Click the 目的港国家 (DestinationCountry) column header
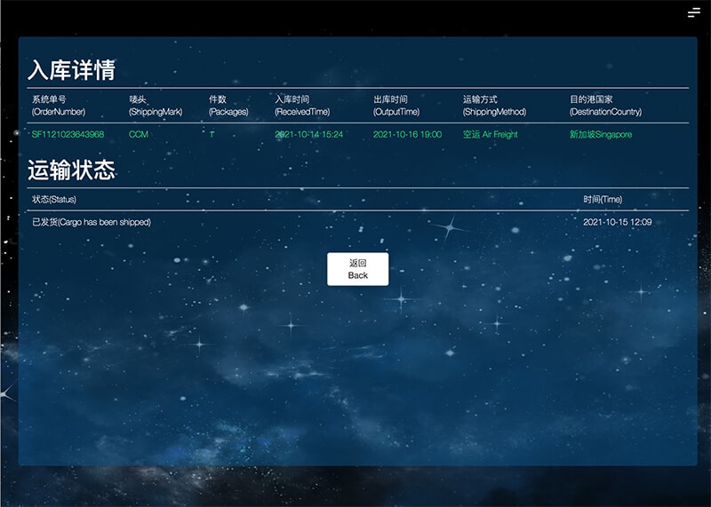 coord(606,106)
